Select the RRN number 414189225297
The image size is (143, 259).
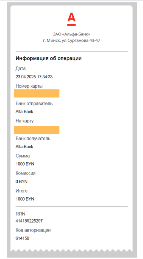click(x=29, y=221)
